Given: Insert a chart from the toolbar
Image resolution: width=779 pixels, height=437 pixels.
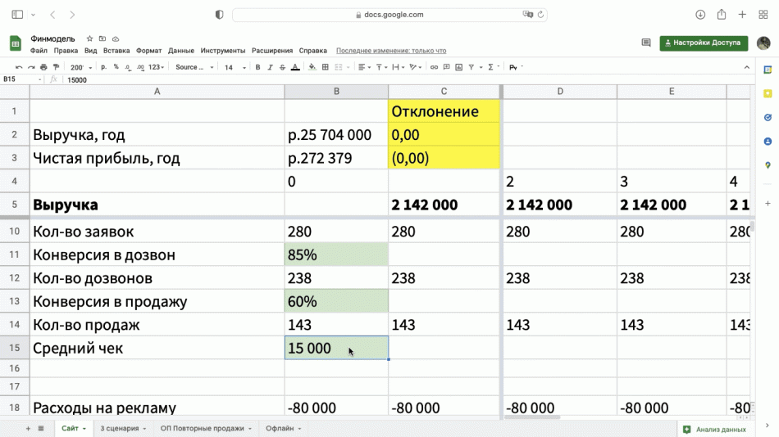Looking at the screenshot, I should tap(458, 67).
